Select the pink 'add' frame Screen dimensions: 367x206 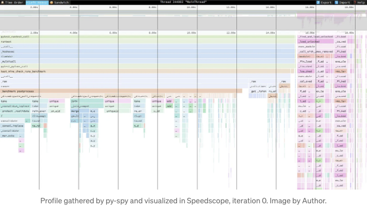tap(169, 101)
